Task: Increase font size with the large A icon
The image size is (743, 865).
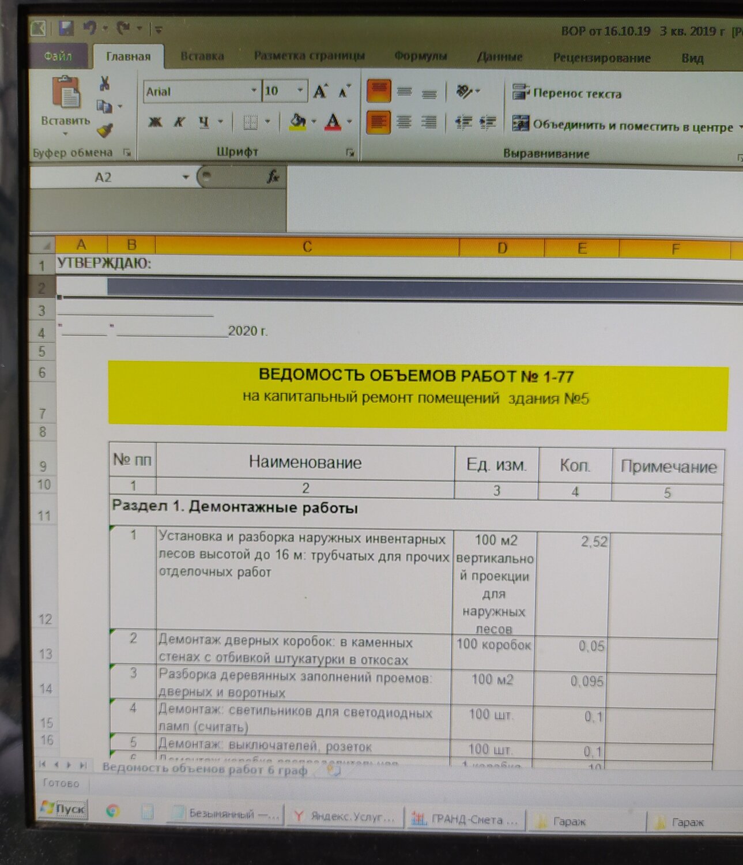Action: (x=320, y=91)
